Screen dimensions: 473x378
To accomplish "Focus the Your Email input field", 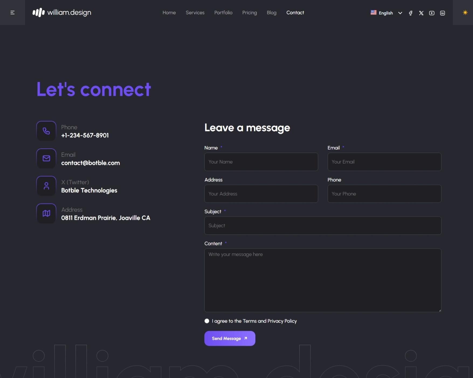I will pos(384,162).
